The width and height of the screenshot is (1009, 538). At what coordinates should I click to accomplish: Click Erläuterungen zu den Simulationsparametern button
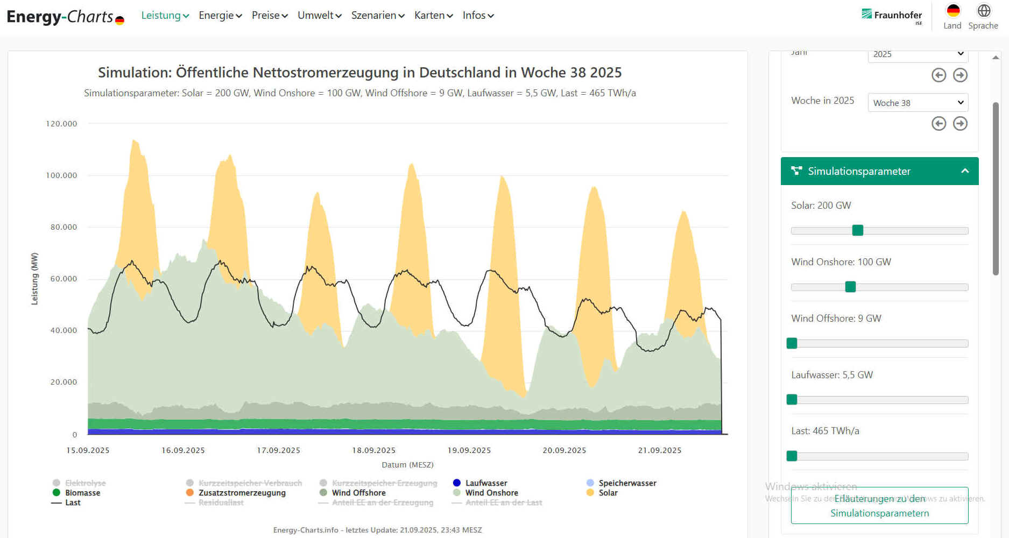pos(879,506)
